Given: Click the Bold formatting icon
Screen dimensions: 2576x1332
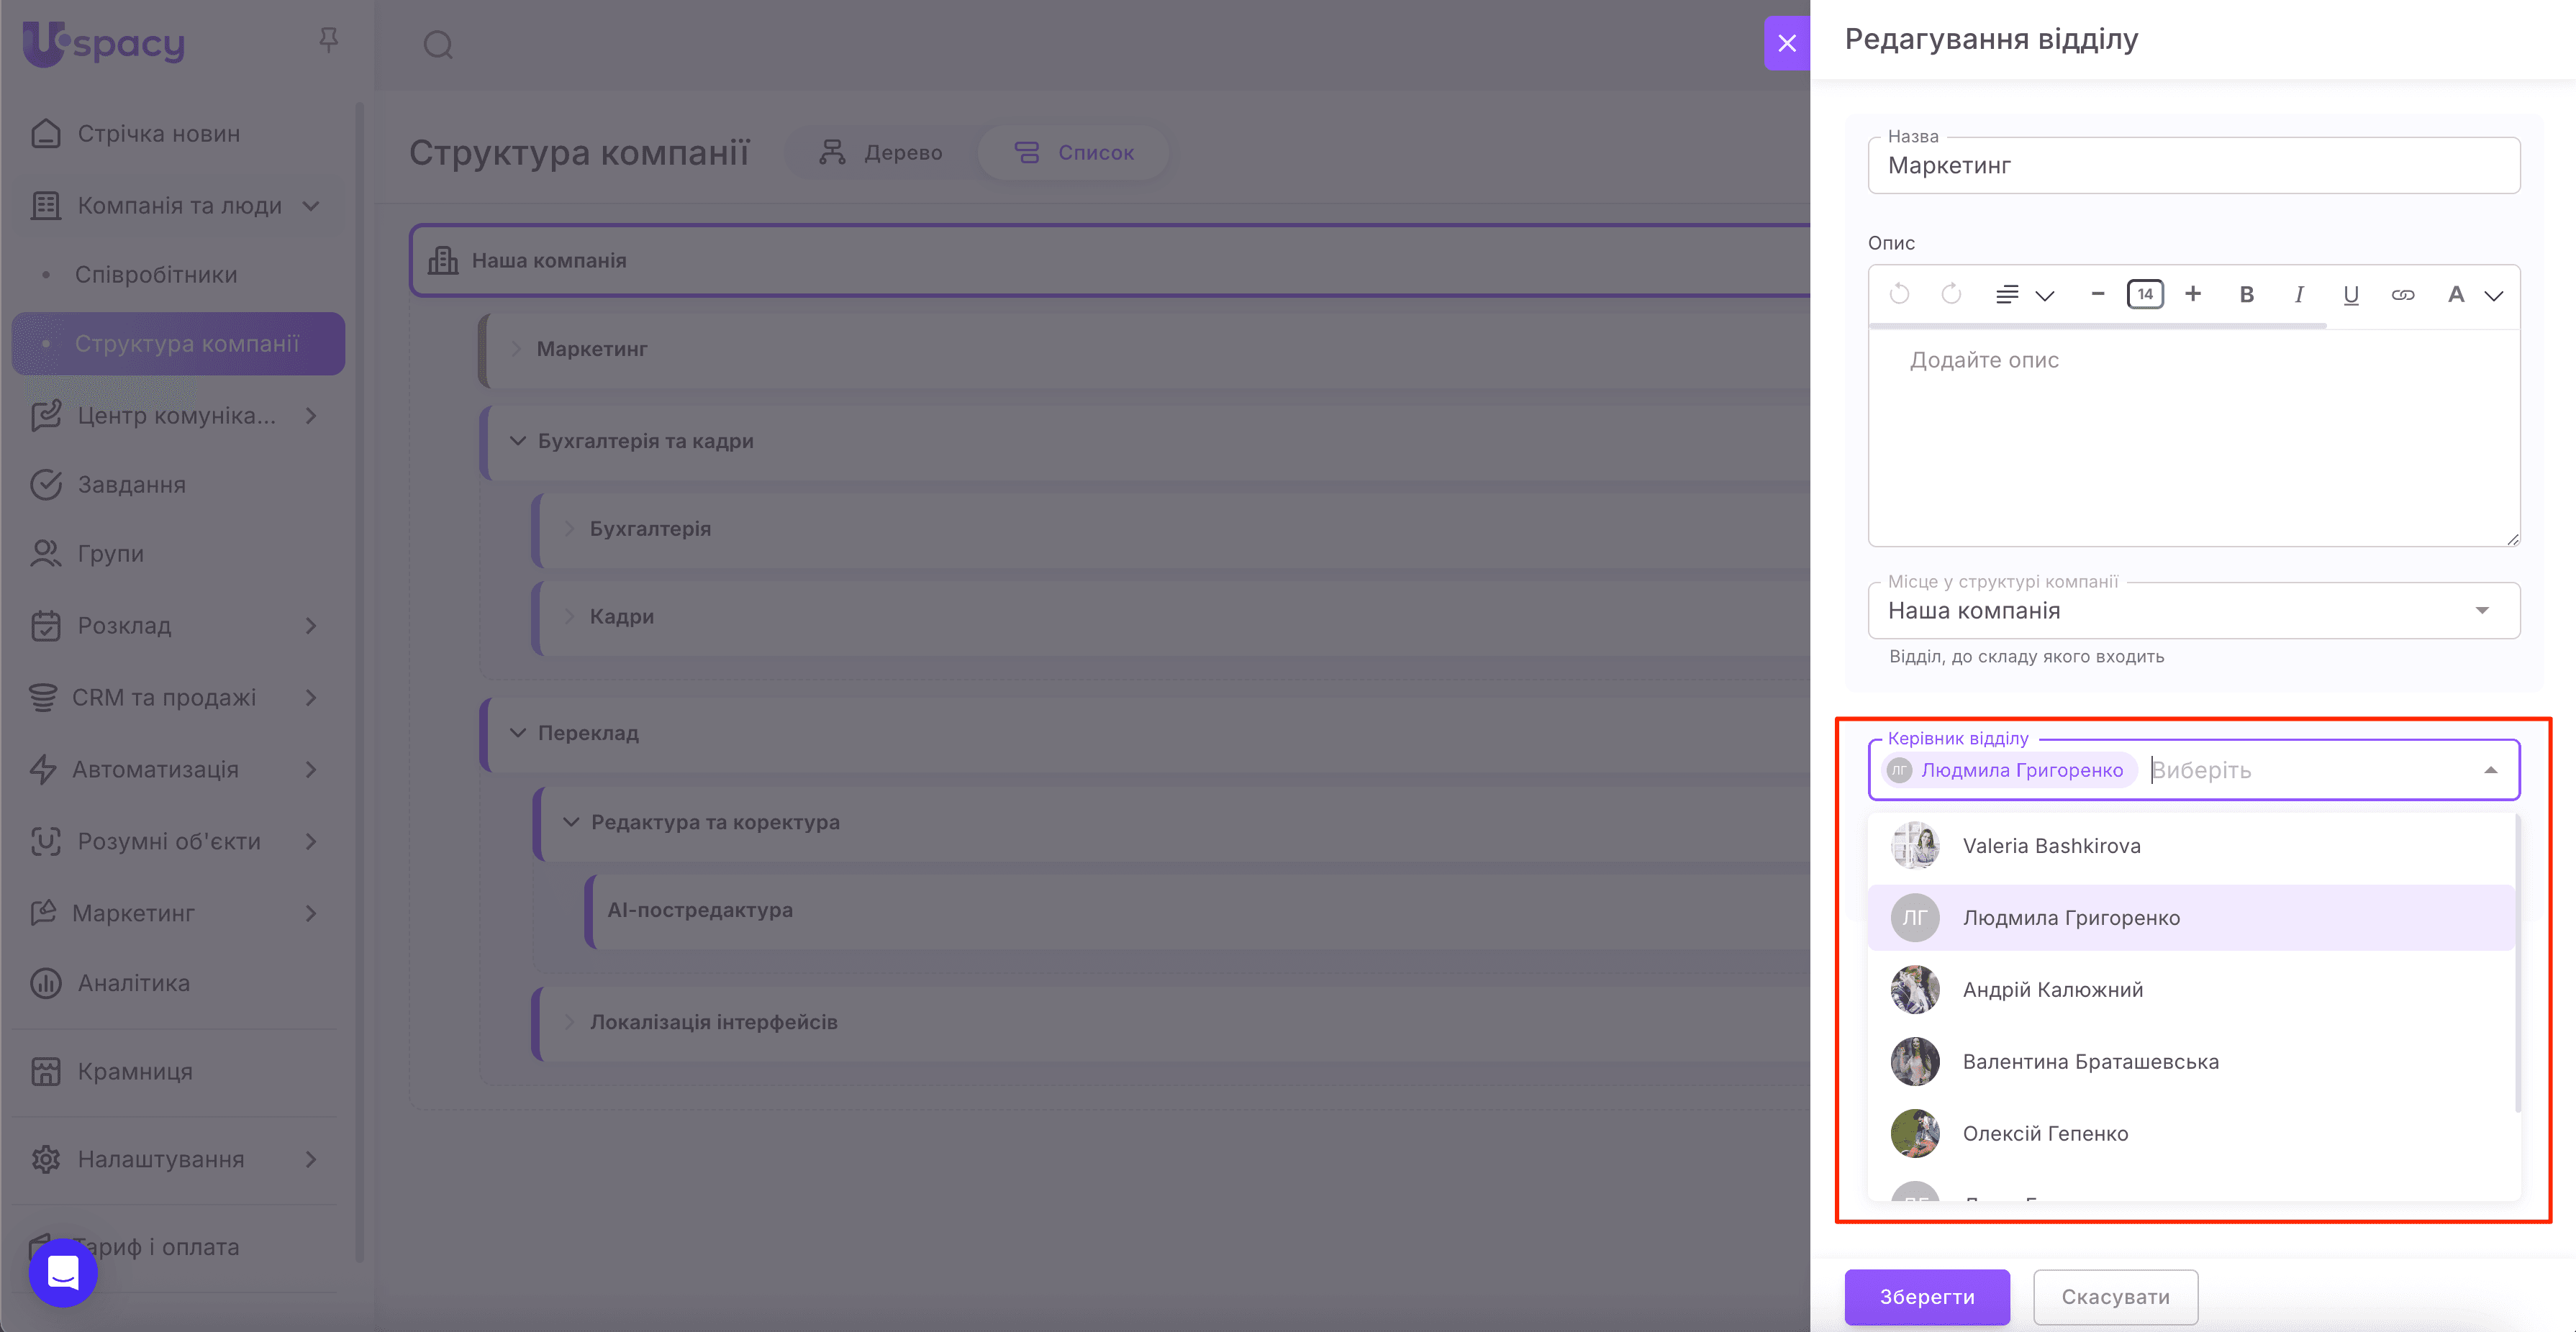Looking at the screenshot, I should pyautogui.click(x=2246, y=295).
